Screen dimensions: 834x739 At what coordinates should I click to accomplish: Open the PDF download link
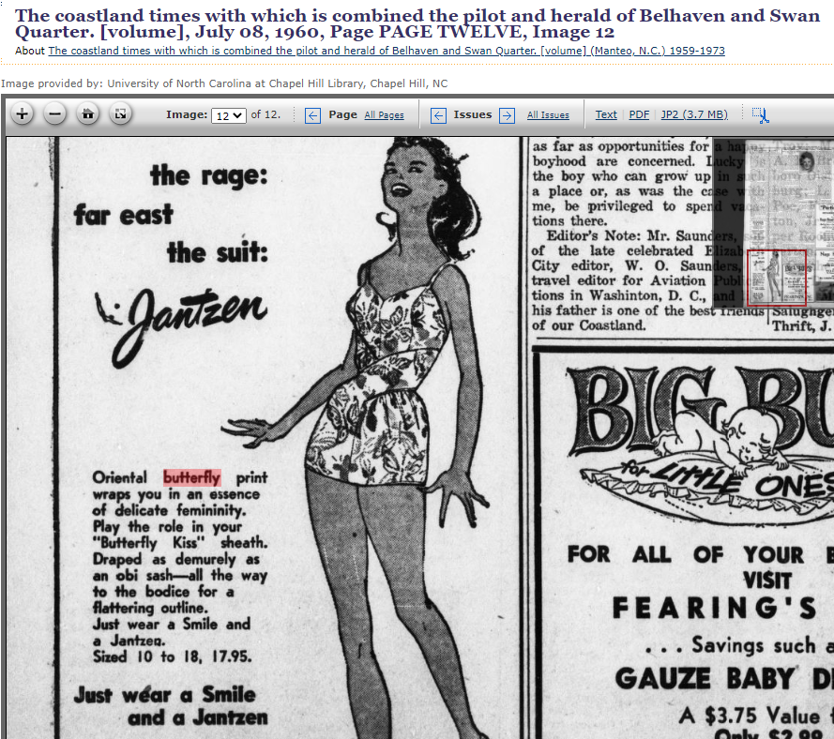click(x=639, y=114)
